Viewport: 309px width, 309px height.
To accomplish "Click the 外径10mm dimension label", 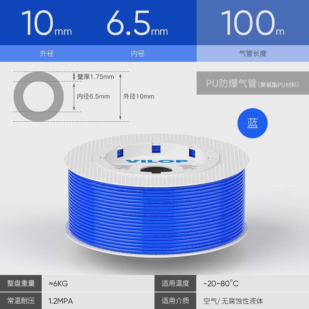I will coord(139,96).
